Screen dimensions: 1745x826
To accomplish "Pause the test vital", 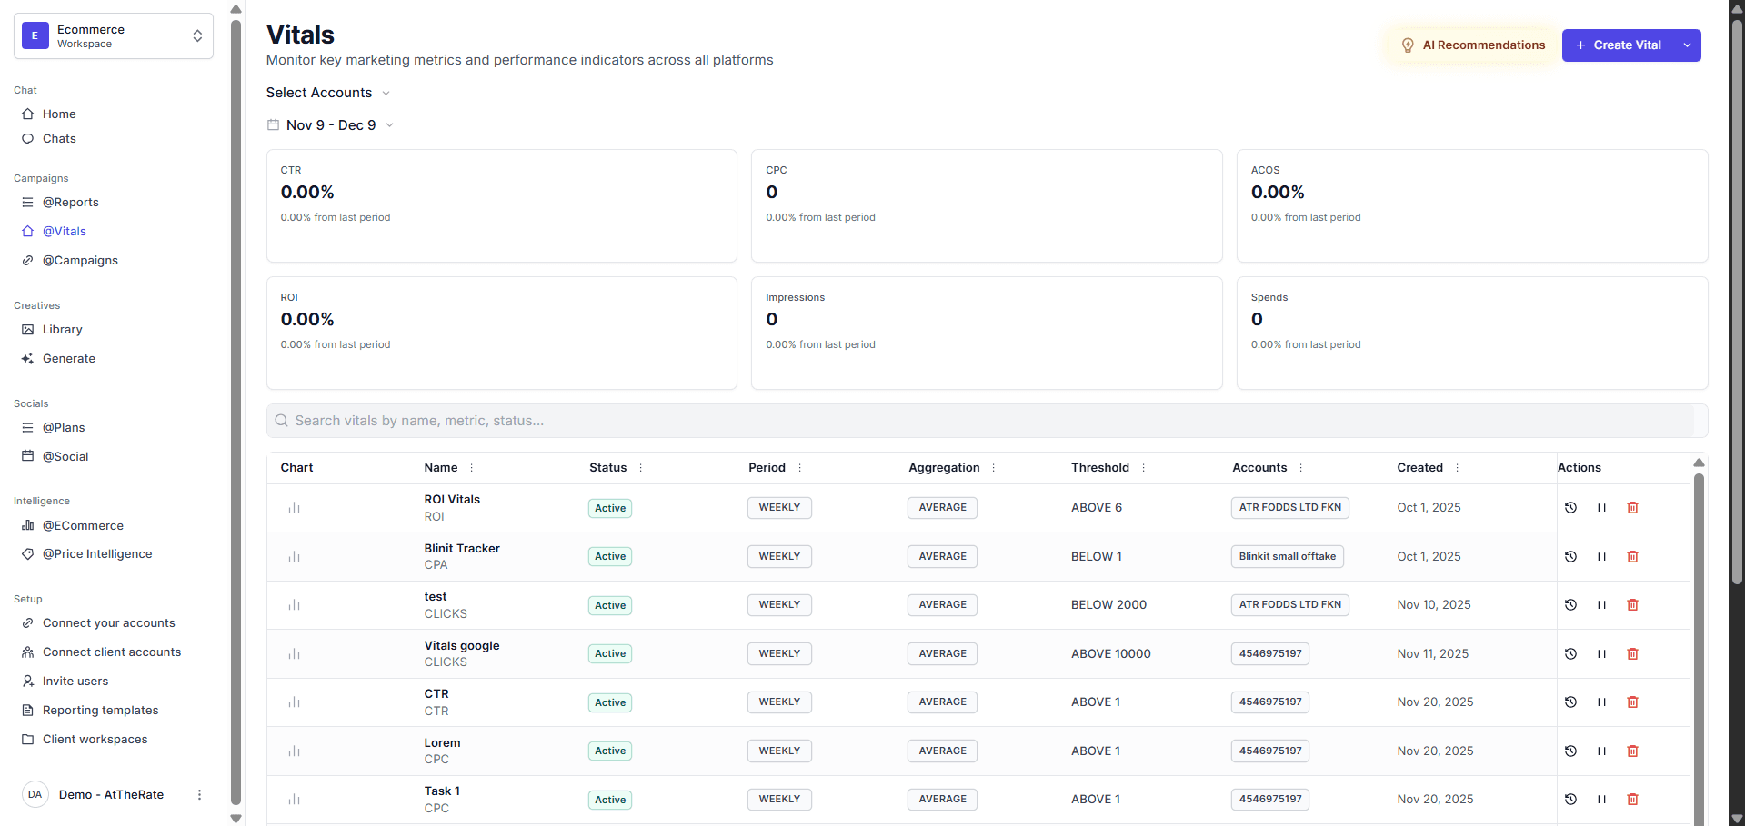I will (x=1601, y=605).
